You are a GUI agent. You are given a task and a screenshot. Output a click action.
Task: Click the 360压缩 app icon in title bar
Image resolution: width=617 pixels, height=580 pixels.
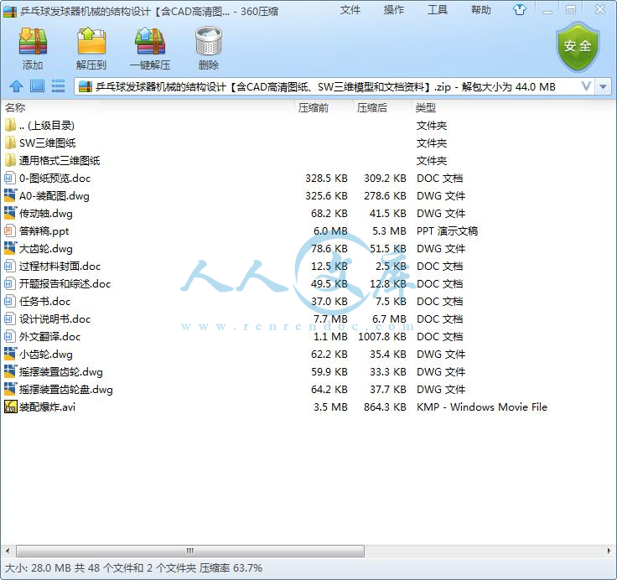pos(10,12)
